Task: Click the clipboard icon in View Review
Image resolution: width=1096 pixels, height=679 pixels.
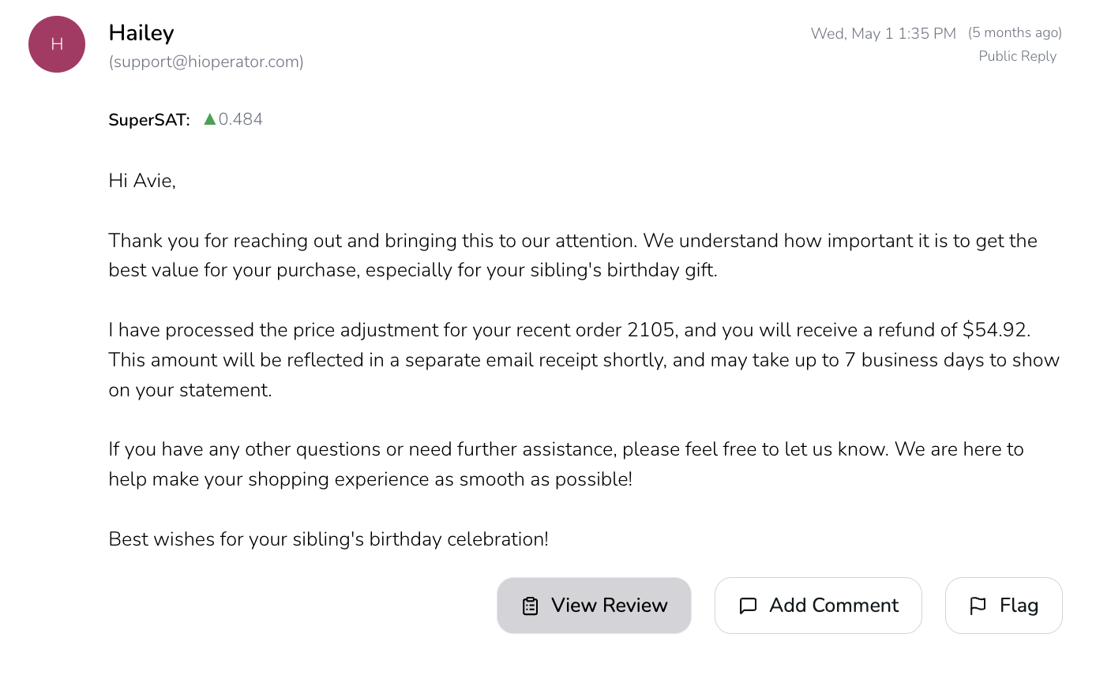Action: (x=530, y=606)
